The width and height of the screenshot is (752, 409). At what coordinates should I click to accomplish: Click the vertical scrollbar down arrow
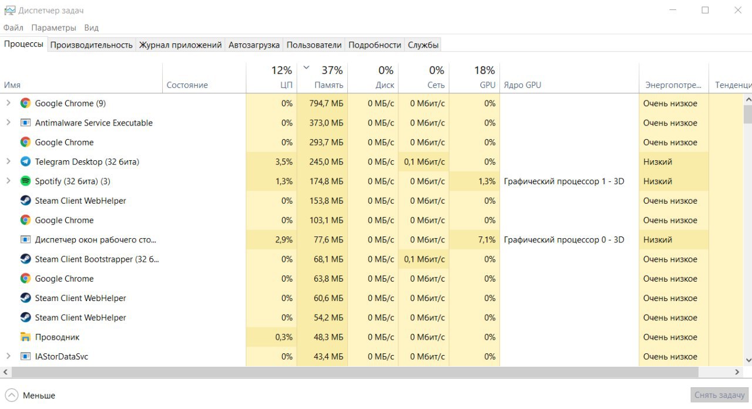point(748,360)
